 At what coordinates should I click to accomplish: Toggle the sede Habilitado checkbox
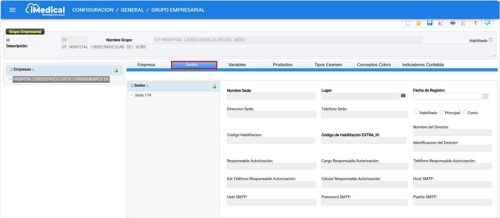pyautogui.click(x=417, y=112)
